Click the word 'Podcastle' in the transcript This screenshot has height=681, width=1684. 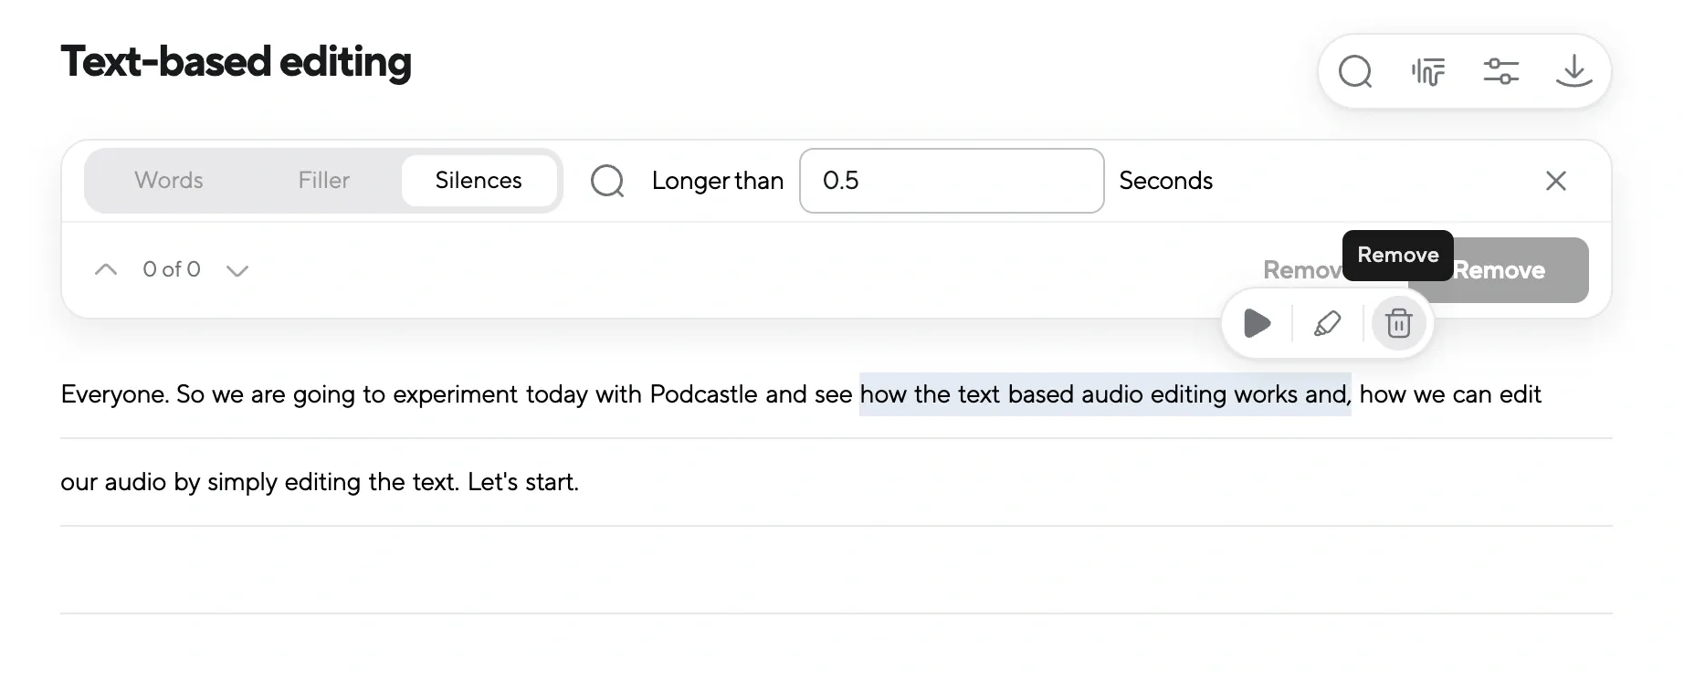tap(703, 394)
